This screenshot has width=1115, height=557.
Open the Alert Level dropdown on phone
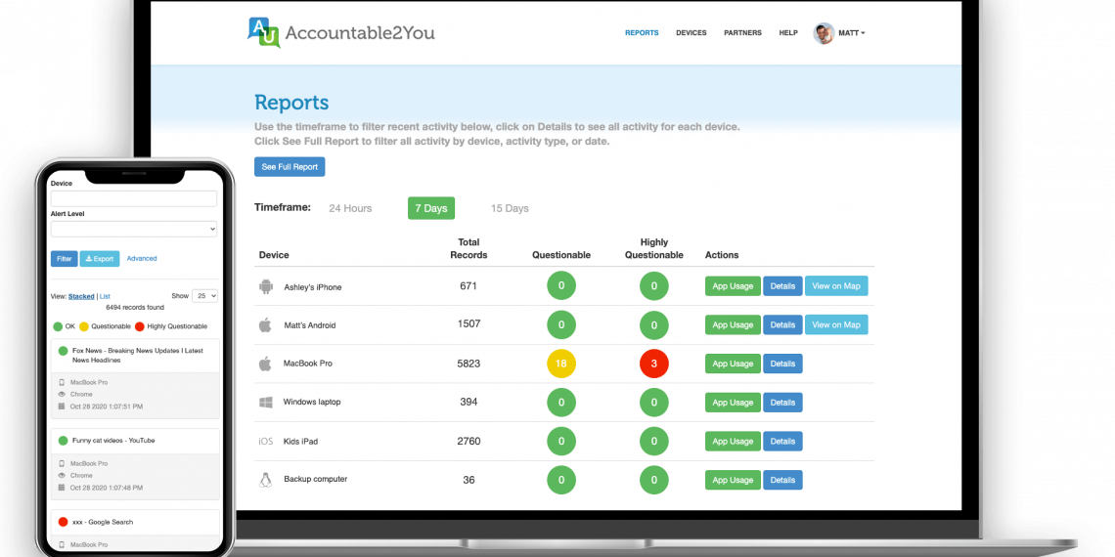tap(134, 229)
